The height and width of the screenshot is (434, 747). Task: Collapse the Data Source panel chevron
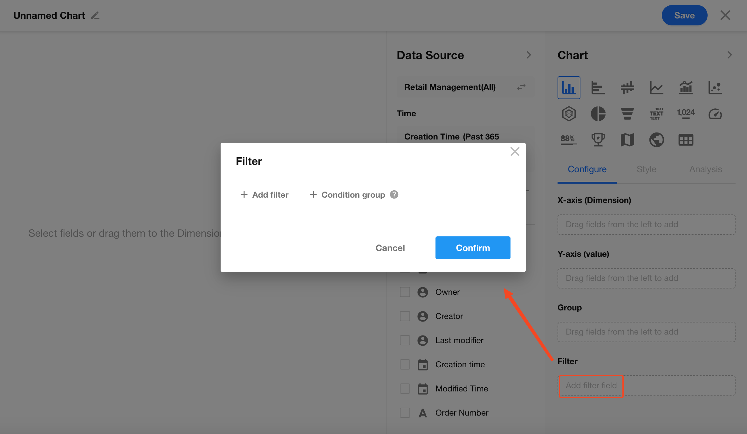click(x=529, y=55)
